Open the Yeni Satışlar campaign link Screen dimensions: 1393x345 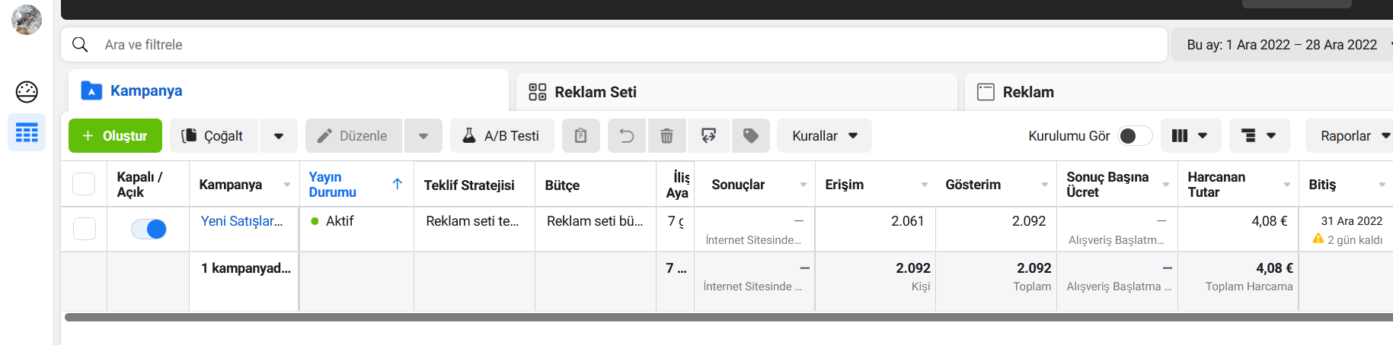pyautogui.click(x=241, y=221)
